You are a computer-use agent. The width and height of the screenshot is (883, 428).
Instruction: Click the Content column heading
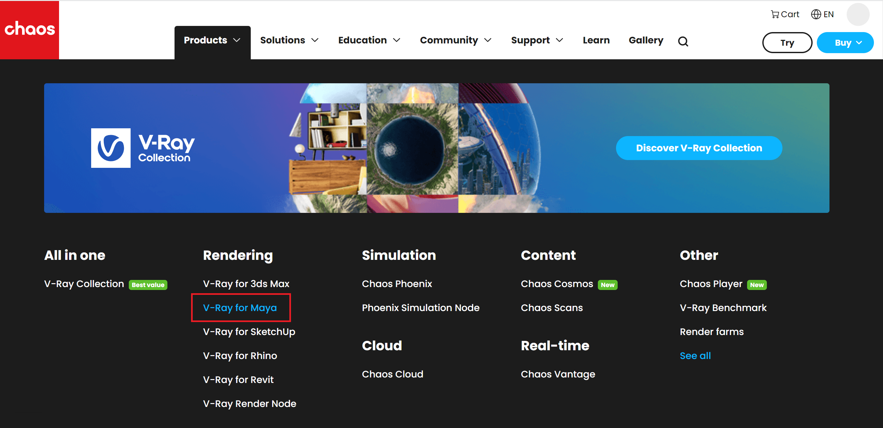[548, 255]
